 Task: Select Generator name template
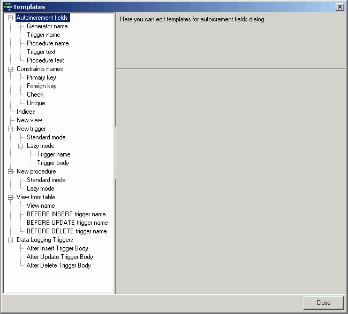tap(47, 26)
